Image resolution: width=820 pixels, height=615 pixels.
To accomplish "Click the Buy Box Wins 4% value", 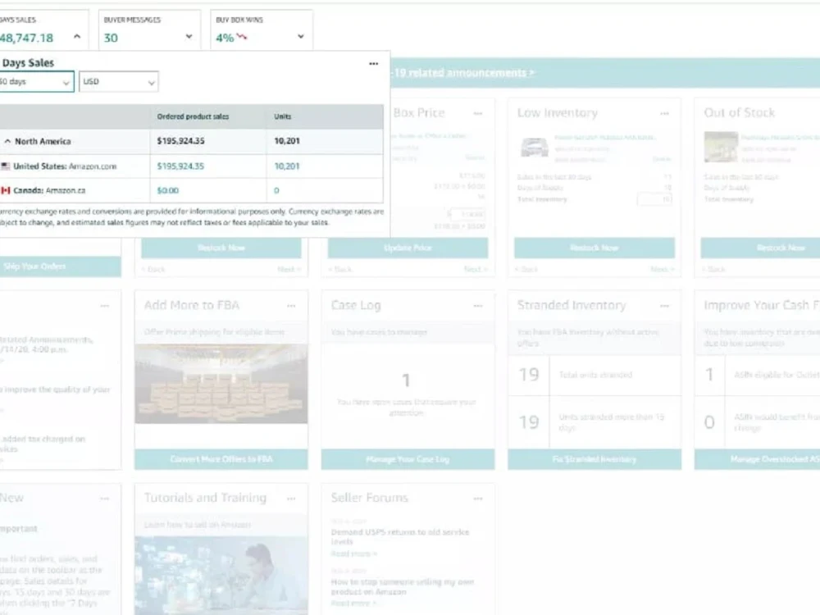I will (225, 38).
